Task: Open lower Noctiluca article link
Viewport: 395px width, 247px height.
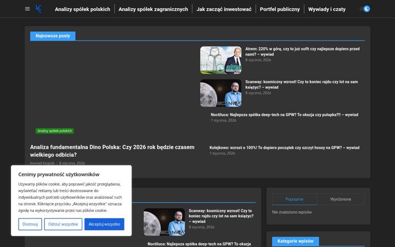Action: click(199, 244)
